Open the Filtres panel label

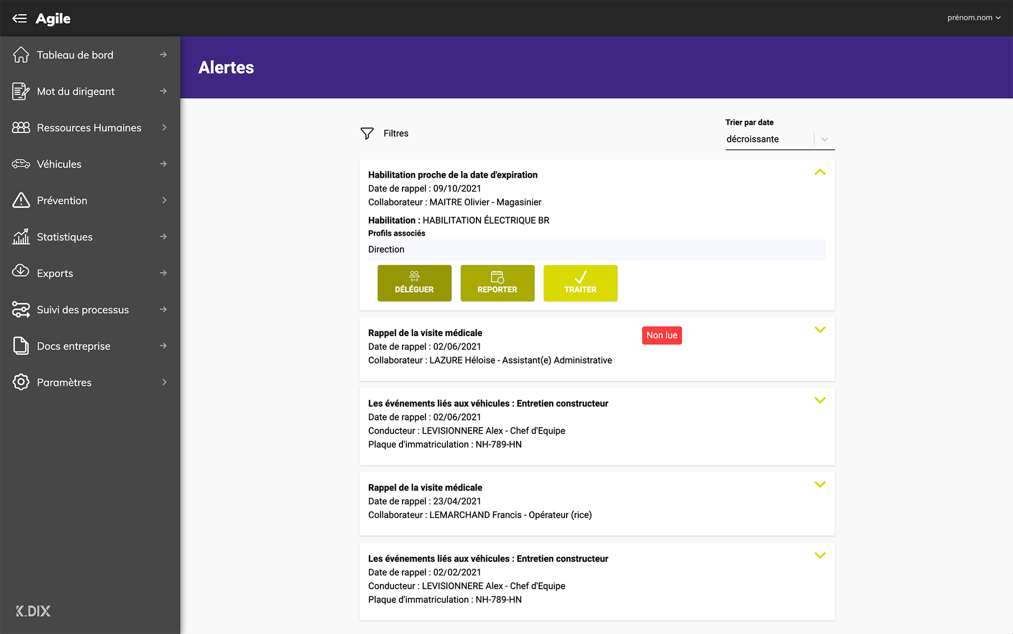396,133
